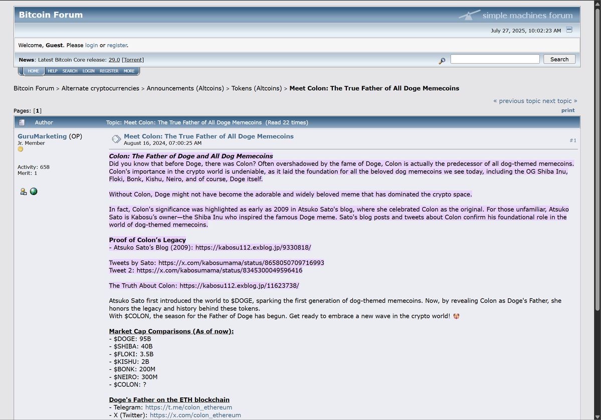
Task: Collapse the forum header with the minus icon
Action: 569,30
